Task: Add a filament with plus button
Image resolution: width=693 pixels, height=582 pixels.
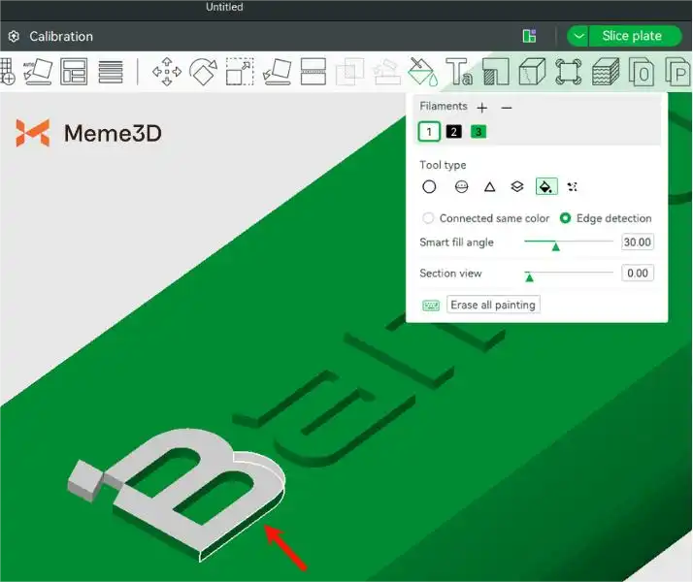Action: tap(482, 108)
